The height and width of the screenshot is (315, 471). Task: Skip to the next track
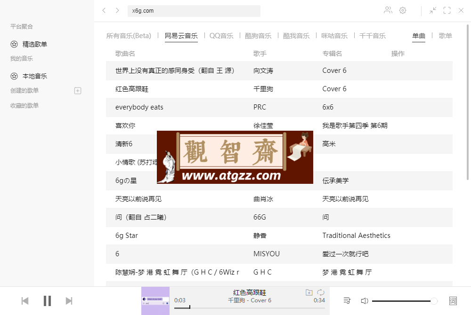pyautogui.click(x=69, y=301)
